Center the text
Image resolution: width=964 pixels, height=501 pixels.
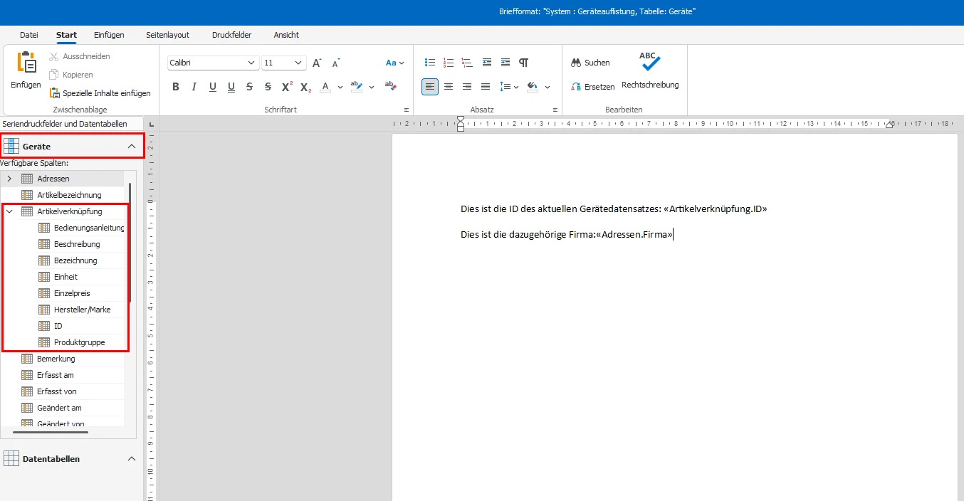click(x=449, y=87)
